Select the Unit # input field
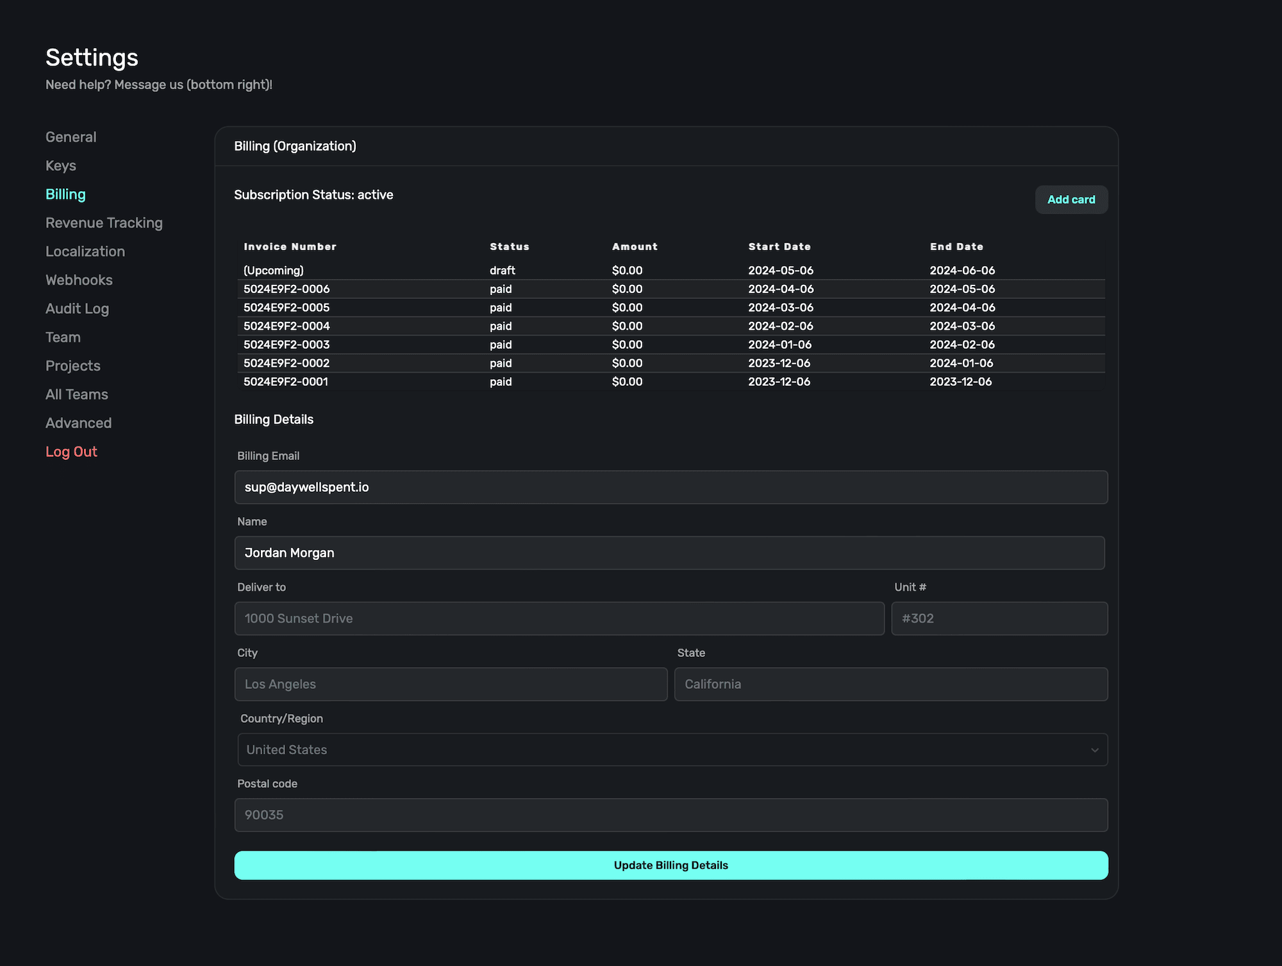 point(999,618)
